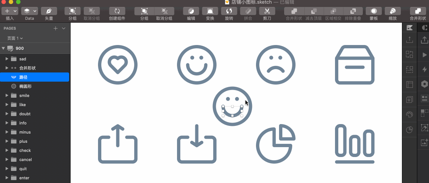Select the check layer group
The height and width of the screenshot is (183, 429).
pyautogui.click(x=35, y=150)
